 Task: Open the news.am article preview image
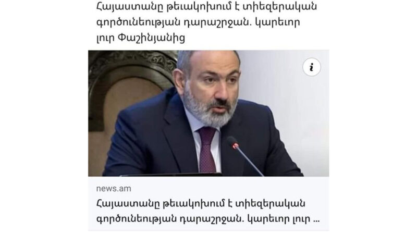tap(208, 113)
